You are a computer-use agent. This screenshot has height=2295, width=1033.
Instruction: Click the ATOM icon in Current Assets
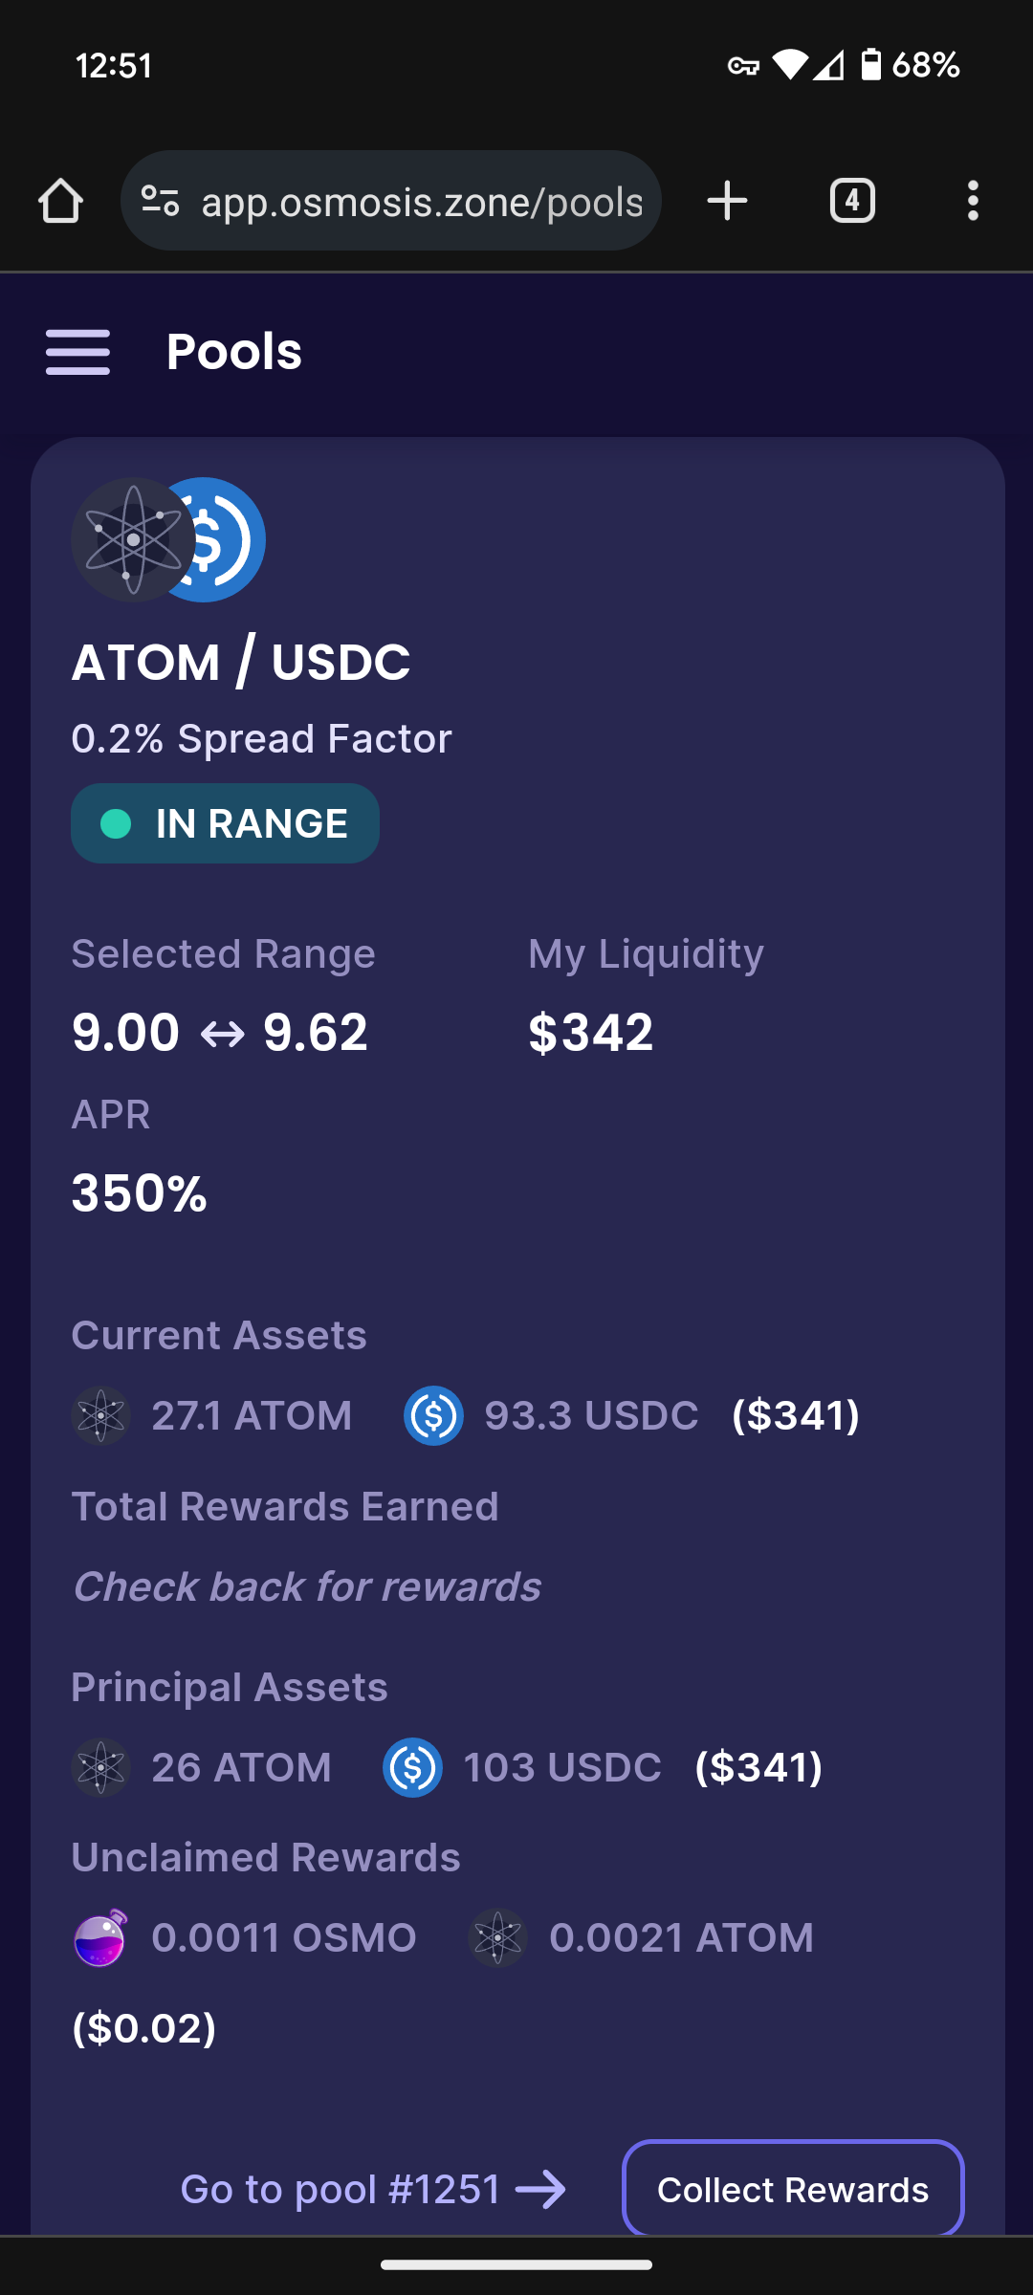[100, 1415]
